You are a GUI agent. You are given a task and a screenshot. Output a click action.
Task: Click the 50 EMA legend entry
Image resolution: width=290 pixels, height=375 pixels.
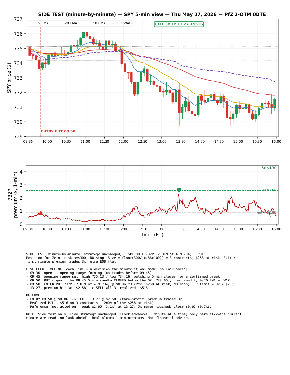coord(95,23)
